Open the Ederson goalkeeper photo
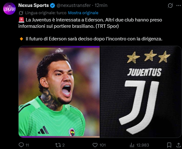This screenshot has height=149, width=182. 59,92
